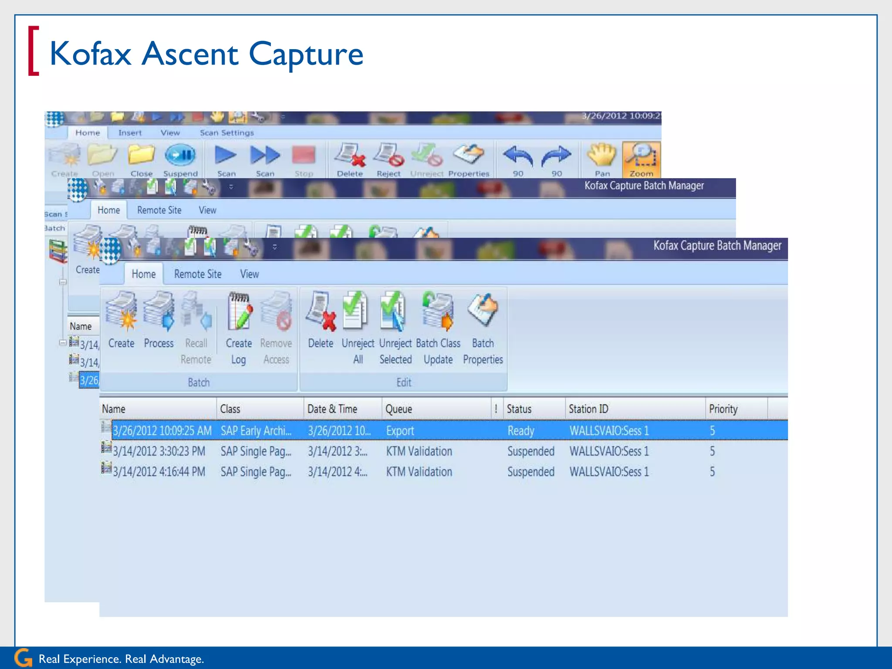Select Pan hand tool in Scan window

point(602,160)
